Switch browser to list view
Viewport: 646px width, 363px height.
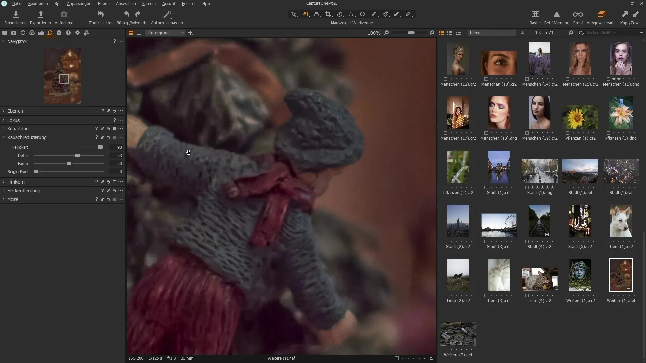(450, 33)
